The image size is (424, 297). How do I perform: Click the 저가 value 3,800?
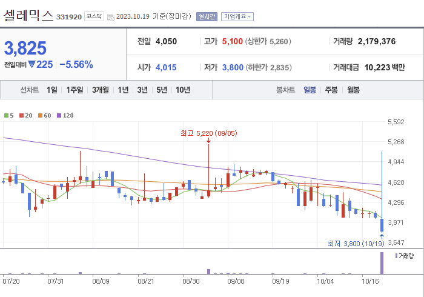233,67
